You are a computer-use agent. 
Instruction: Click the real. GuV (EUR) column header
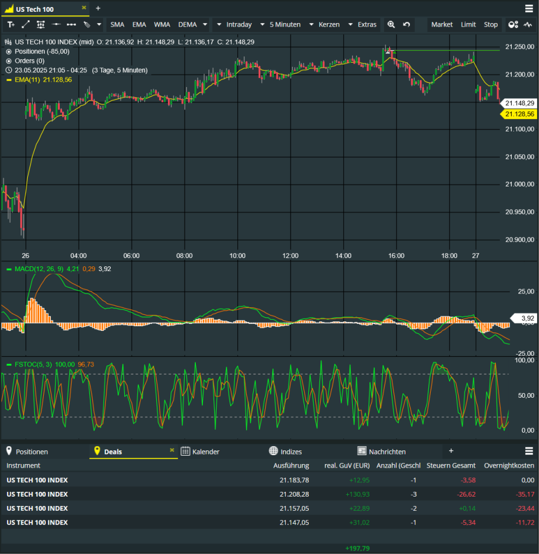pos(347,465)
